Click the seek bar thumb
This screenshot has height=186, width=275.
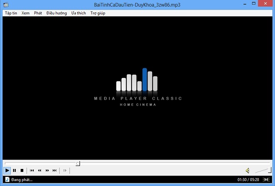pyautogui.click(x=78, y=163)
